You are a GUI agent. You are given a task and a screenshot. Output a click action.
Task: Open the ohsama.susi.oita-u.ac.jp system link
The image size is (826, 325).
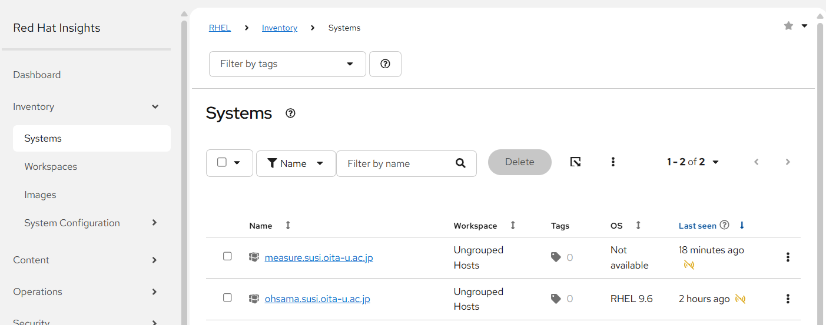317,299
